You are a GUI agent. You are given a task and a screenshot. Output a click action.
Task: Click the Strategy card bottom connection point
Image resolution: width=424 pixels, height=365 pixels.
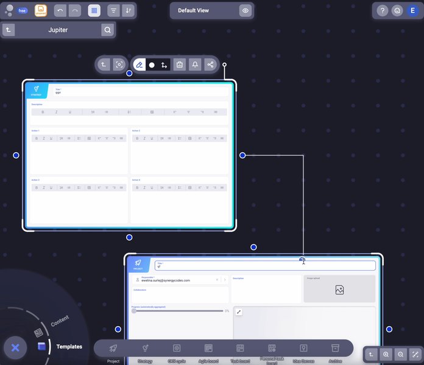pos(129,237)
